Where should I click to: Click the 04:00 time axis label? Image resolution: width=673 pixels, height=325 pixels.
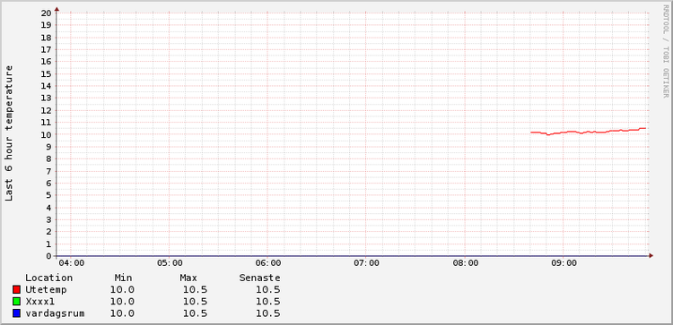tap(71, 263)
